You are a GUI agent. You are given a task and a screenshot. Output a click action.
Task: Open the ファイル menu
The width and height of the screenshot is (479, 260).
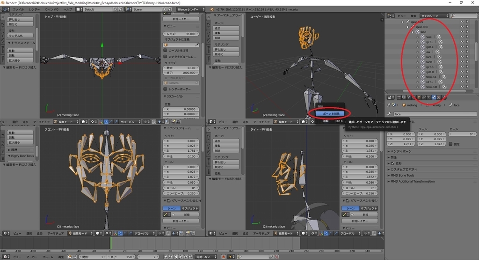(x=18, y=9)
